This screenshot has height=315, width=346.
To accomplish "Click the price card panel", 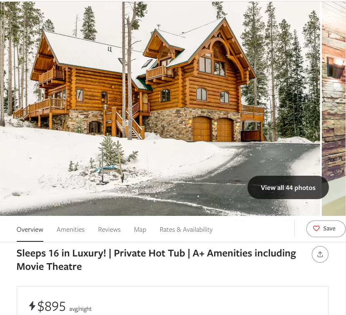I will pos(172,301).
